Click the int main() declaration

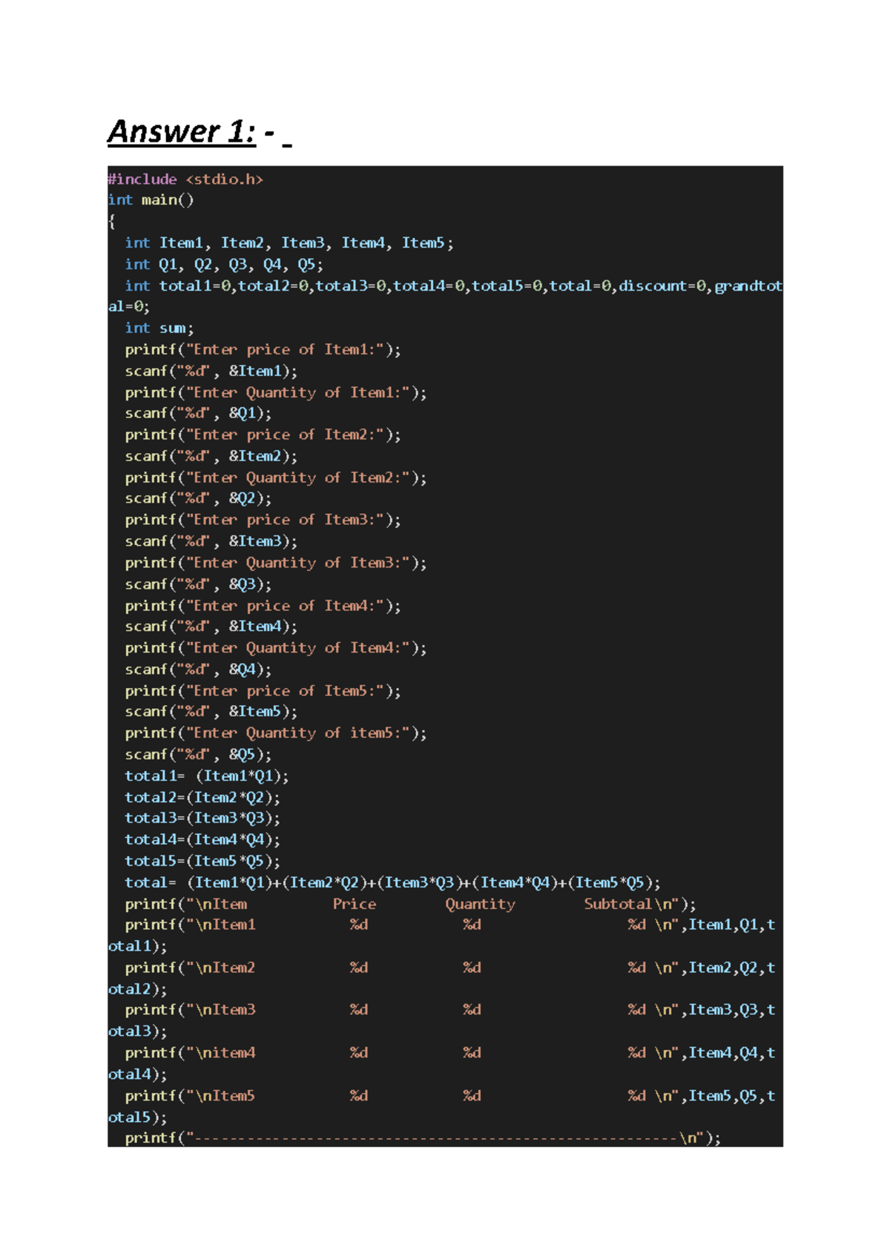(x=151, y=200)
